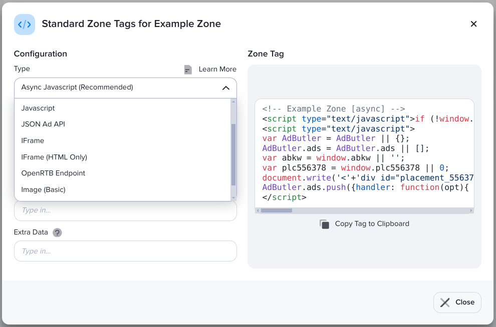Close the dialog with the top X
Image resolution: width=496 pixels, height=327 pixels.
point(473,24)
